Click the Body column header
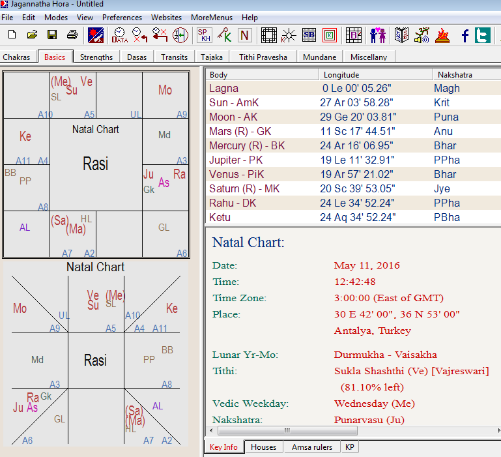The image size is (501, 457). pyautogui.click(x=262, y=74)
